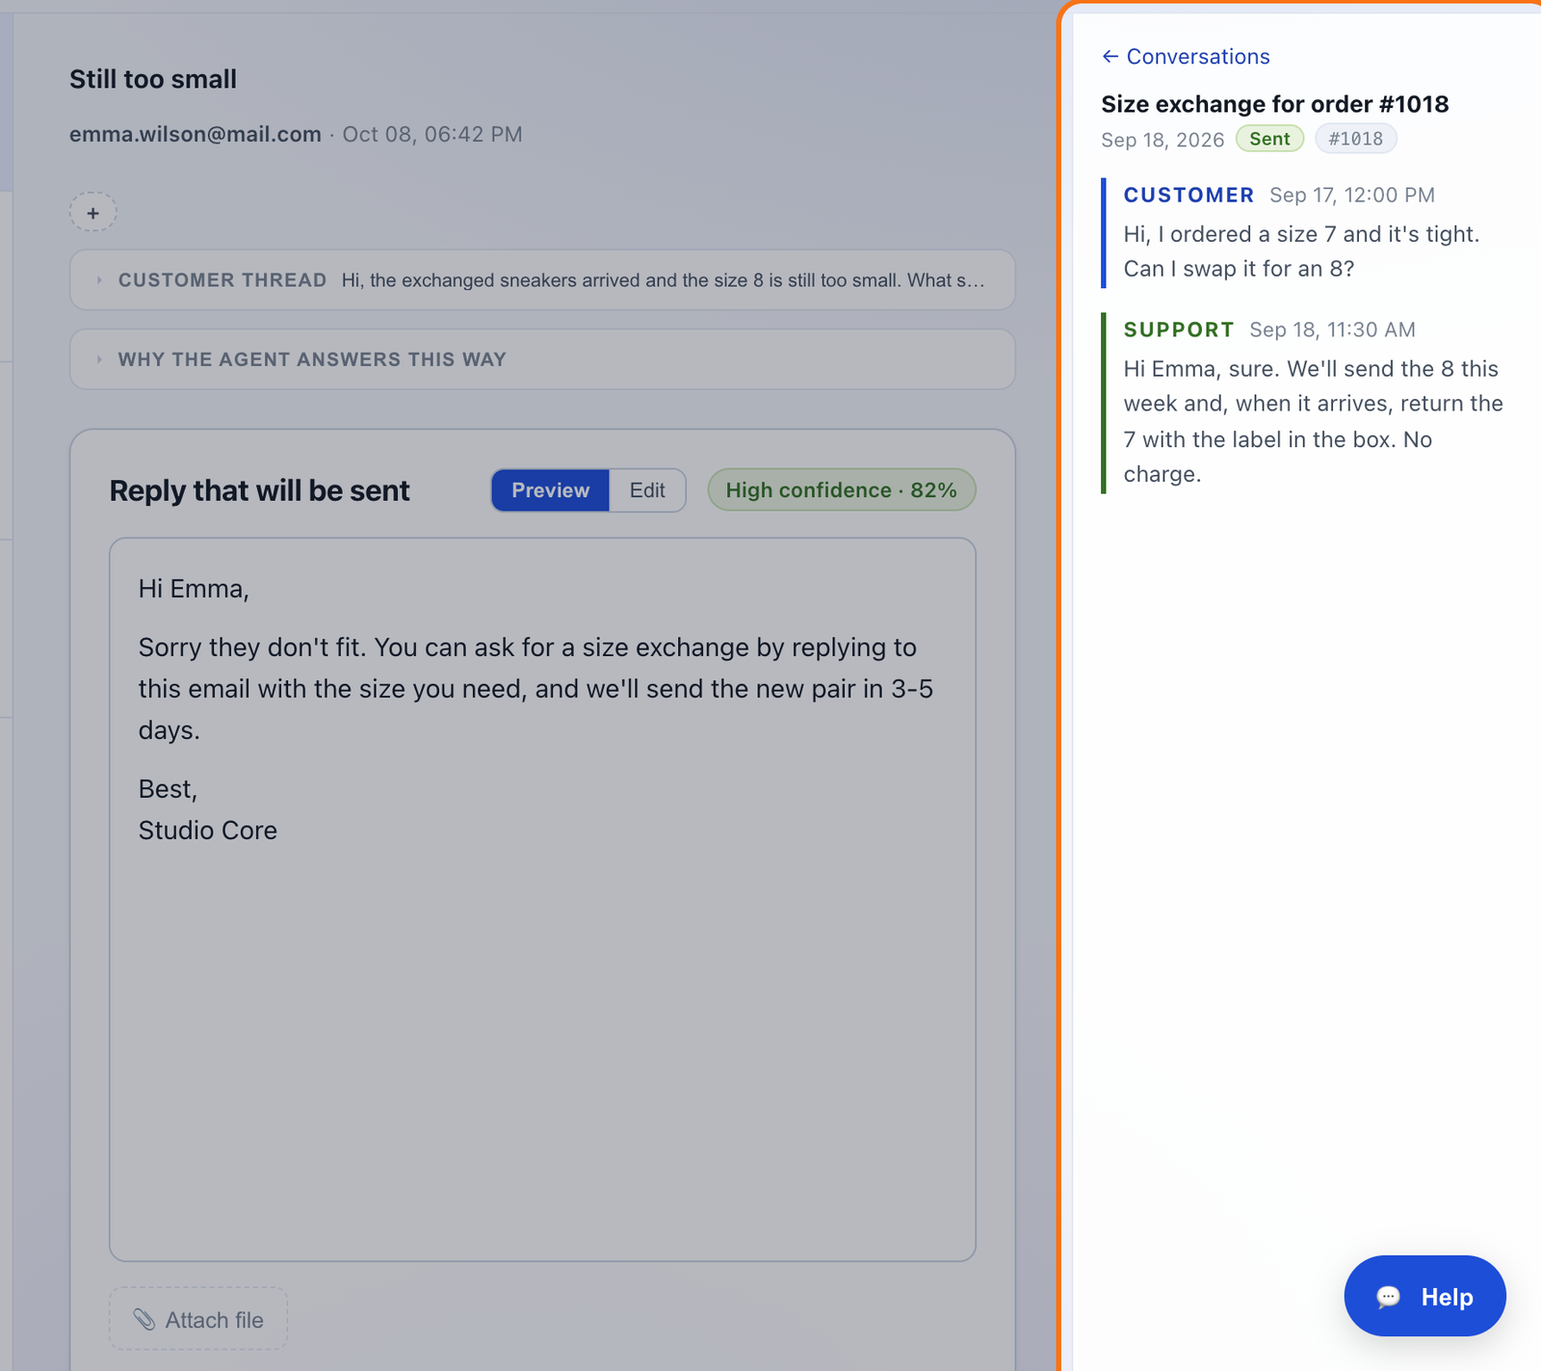Click inside the reply preview text area
This screenshot has height=1371, width=1541.
(x=542, y=900)
